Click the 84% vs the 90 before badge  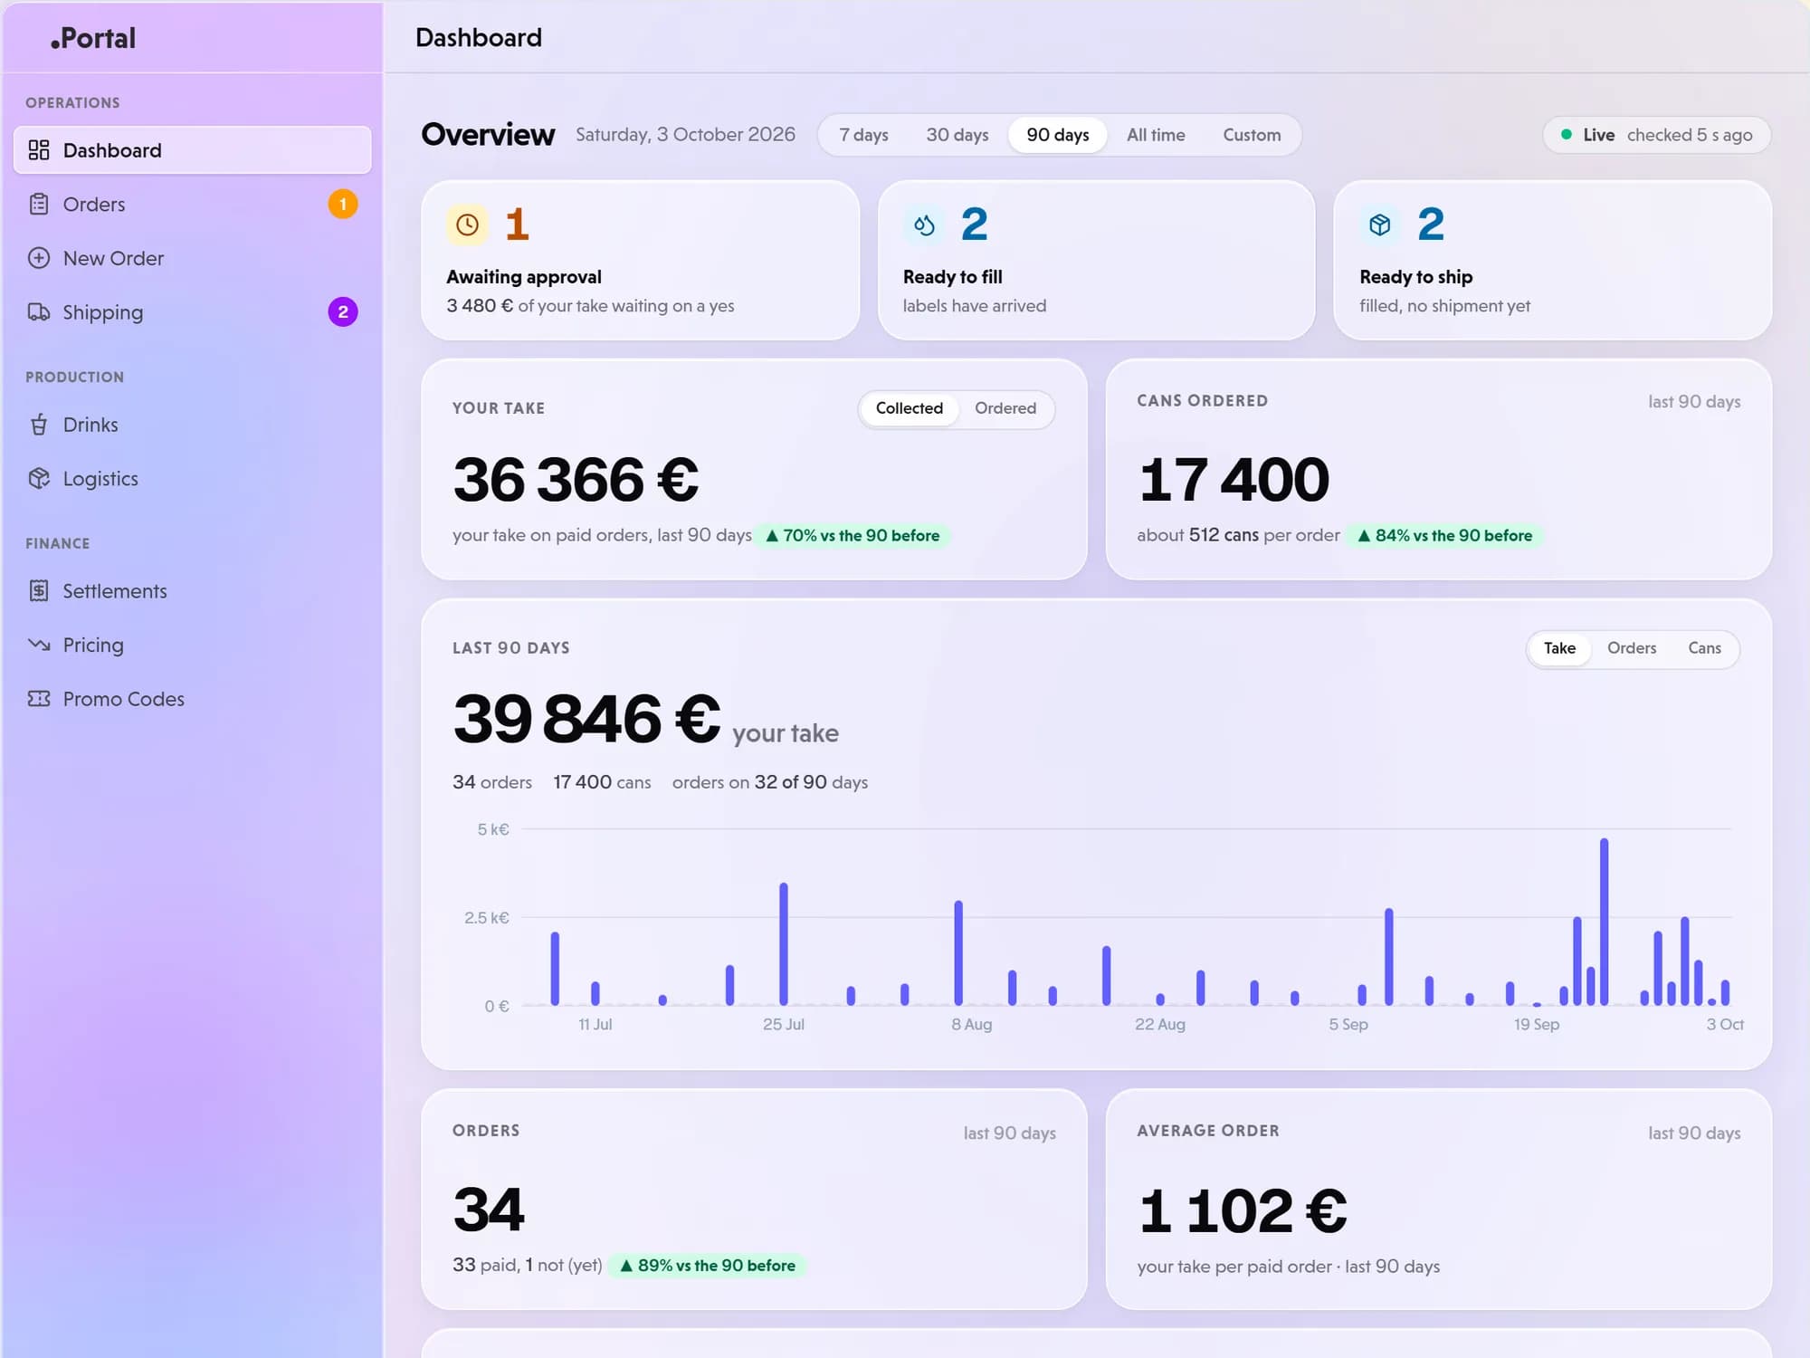(x=1445, y=536)
